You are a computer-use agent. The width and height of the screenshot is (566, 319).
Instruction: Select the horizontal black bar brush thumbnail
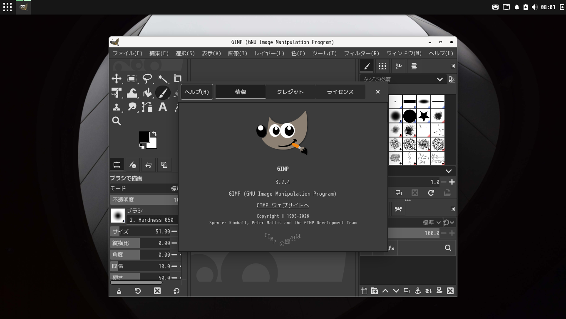click(x=410, y=102)
